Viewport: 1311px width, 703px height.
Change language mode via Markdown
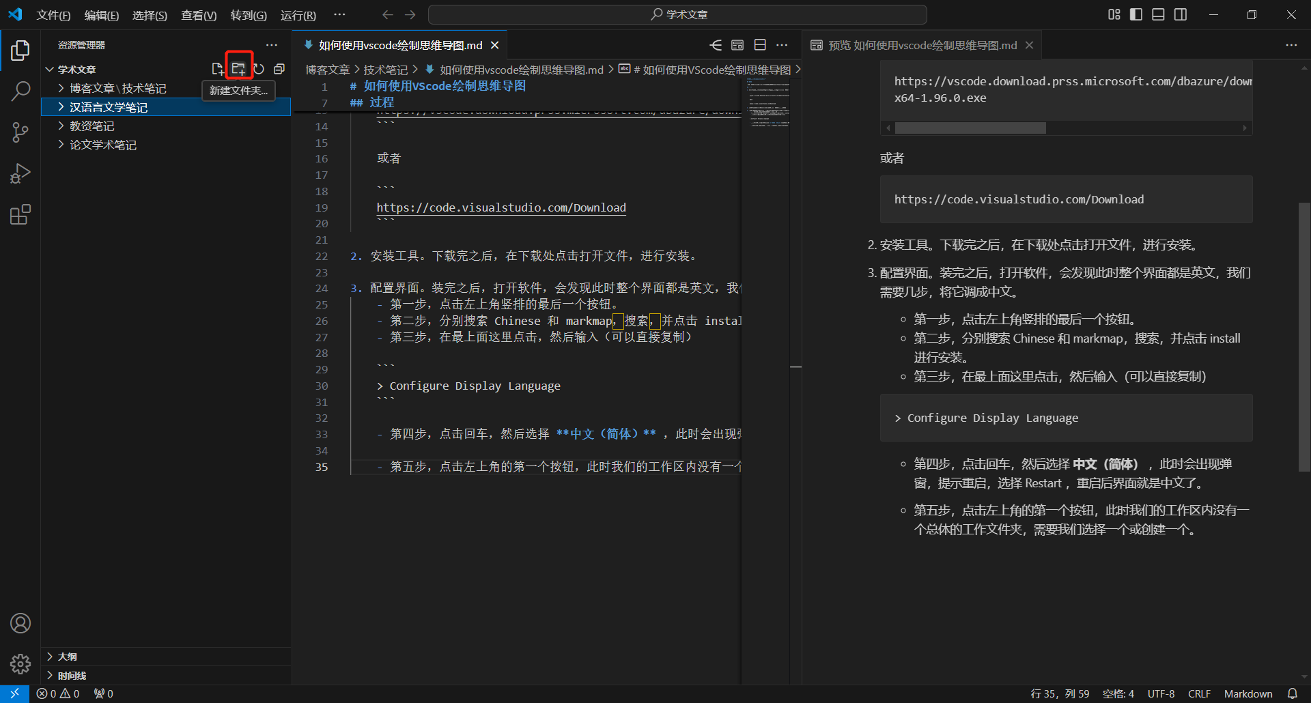pos(1248,693)
